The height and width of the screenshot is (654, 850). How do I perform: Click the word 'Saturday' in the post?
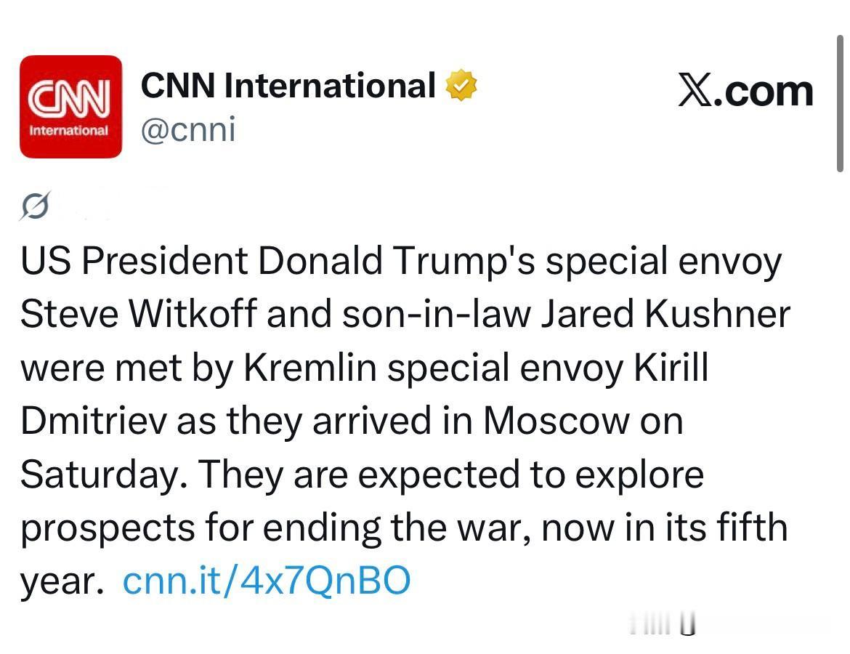coord(100,475)
